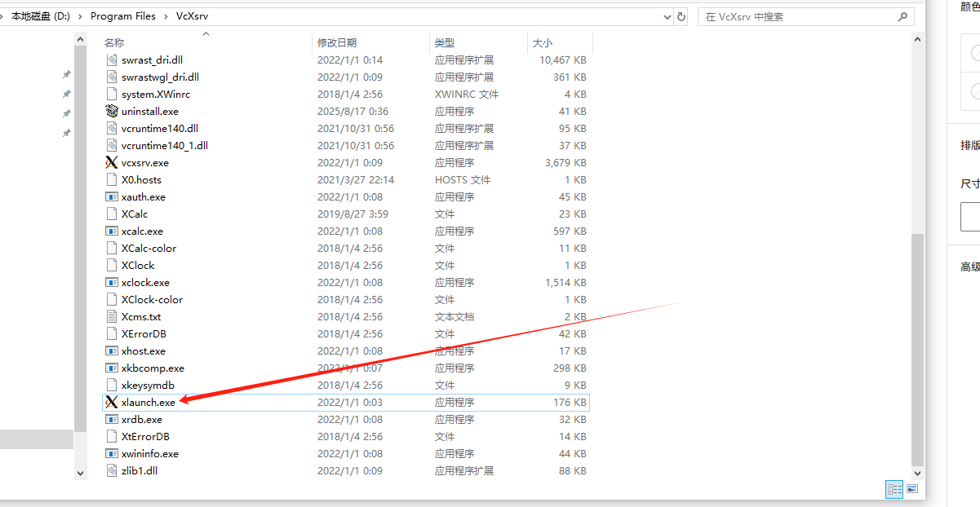This screenshot has height=507, width=980.
Task: Click the 10,467 KB size cell
Action: [563, 60]
